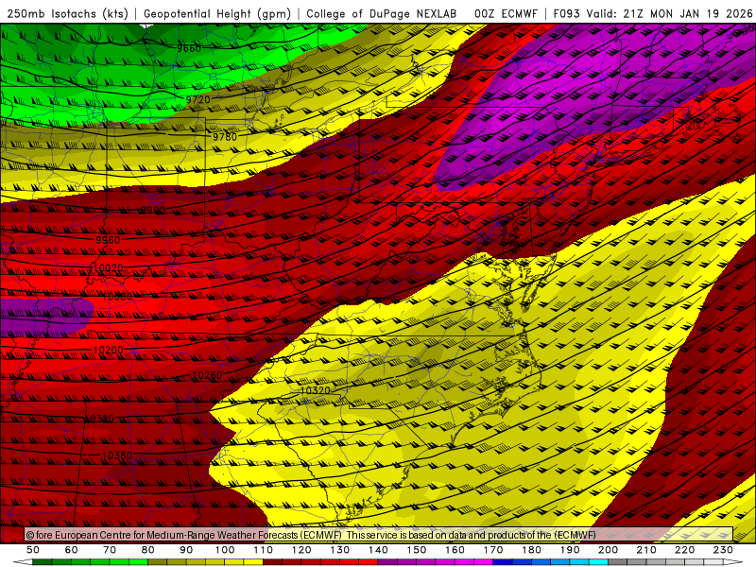Click the 100 value on color scale
Image resolution: width=756 pixels, height=567 pixels.
225,550
